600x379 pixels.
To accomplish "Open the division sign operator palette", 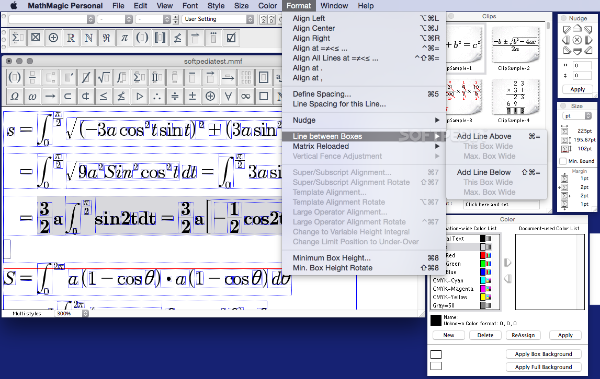I will point(175,96).
